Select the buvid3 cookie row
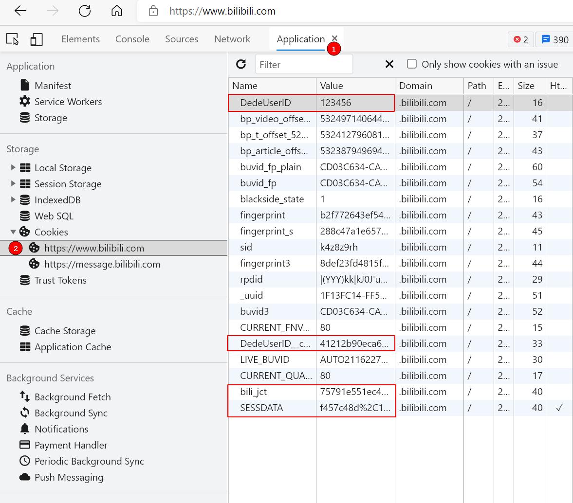573x503 pixels. click(x=401, y=312)
